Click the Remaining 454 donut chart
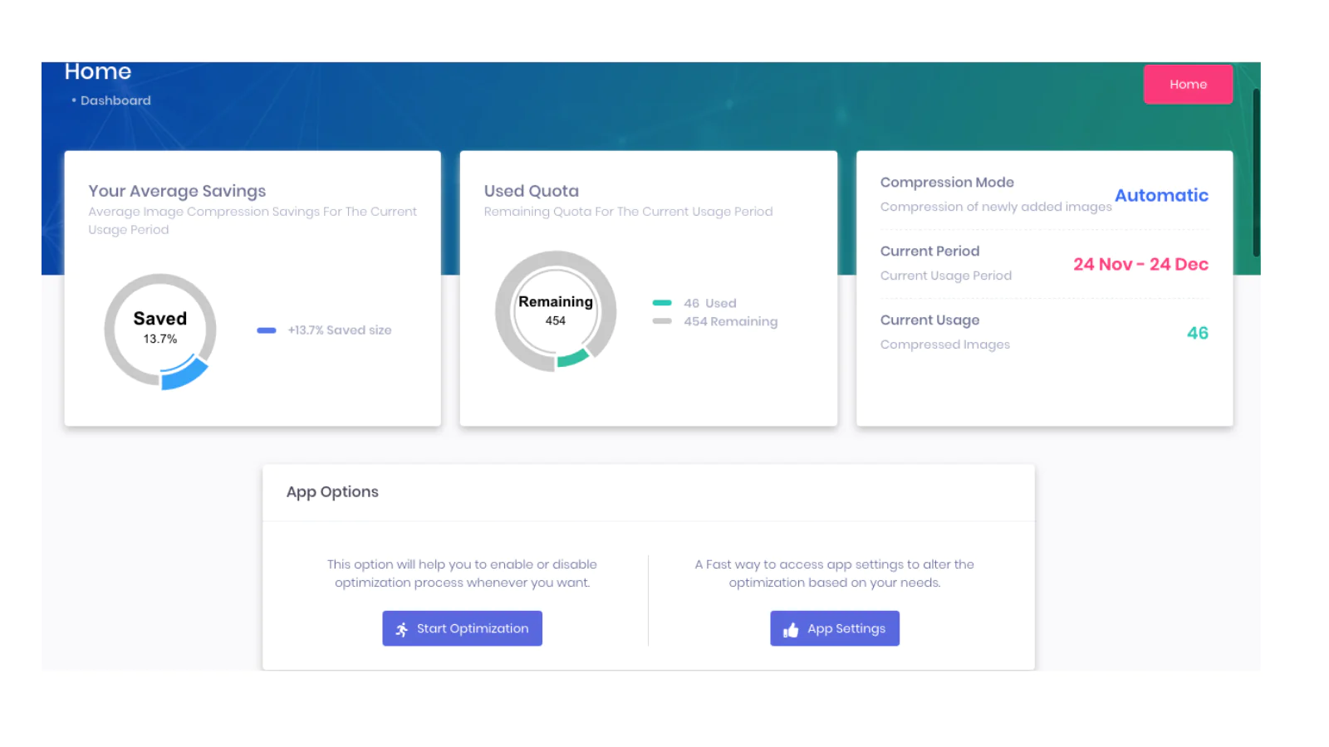The height and width of the screenshot is (747, 1329). click(x=556, y=310)
